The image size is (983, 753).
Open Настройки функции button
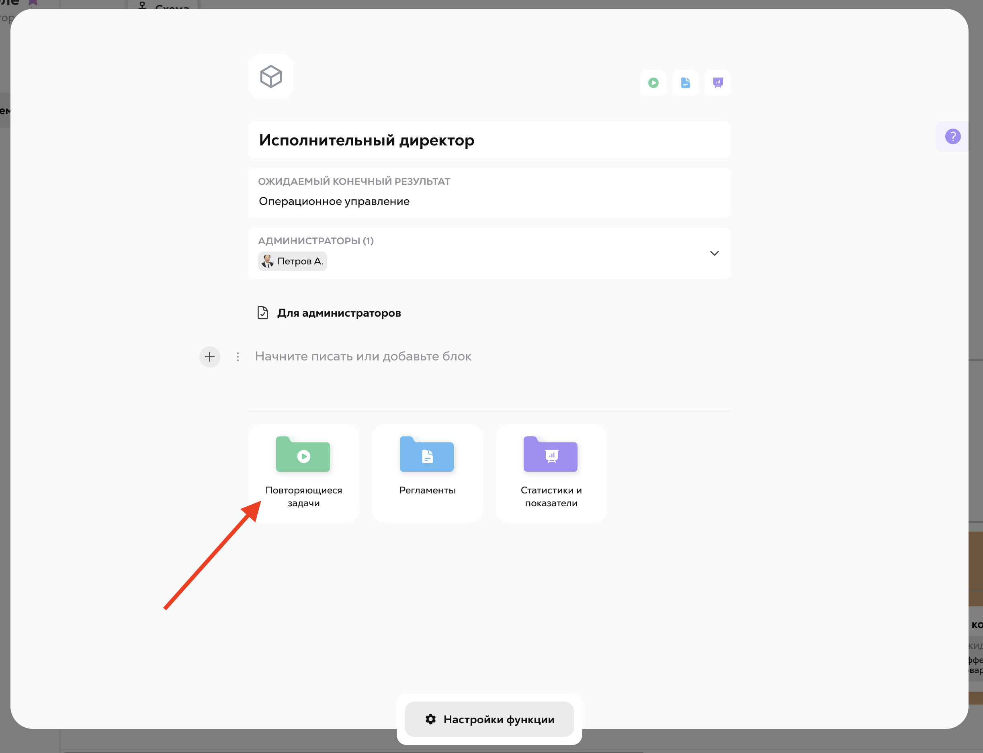click(489, 719)
